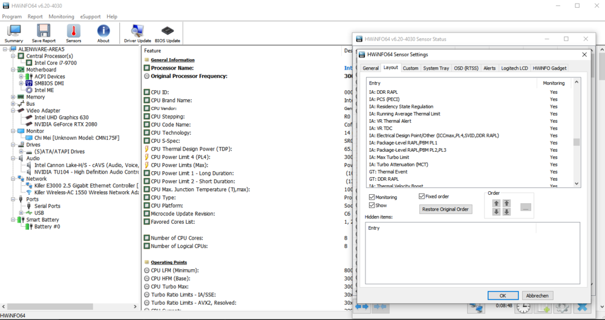Move entry up with Order up arrow

click(496, 203)
